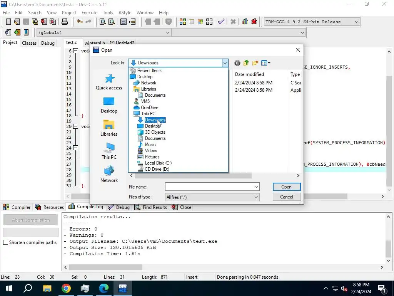Click the New file toolbar icon
The height and width of the screenshot is (296, 394).
click(x=8, y=22)
